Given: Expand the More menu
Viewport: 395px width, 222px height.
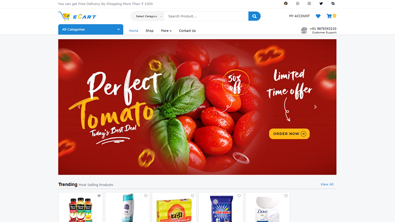Looking at the screenshot, I should click(166, 31).
